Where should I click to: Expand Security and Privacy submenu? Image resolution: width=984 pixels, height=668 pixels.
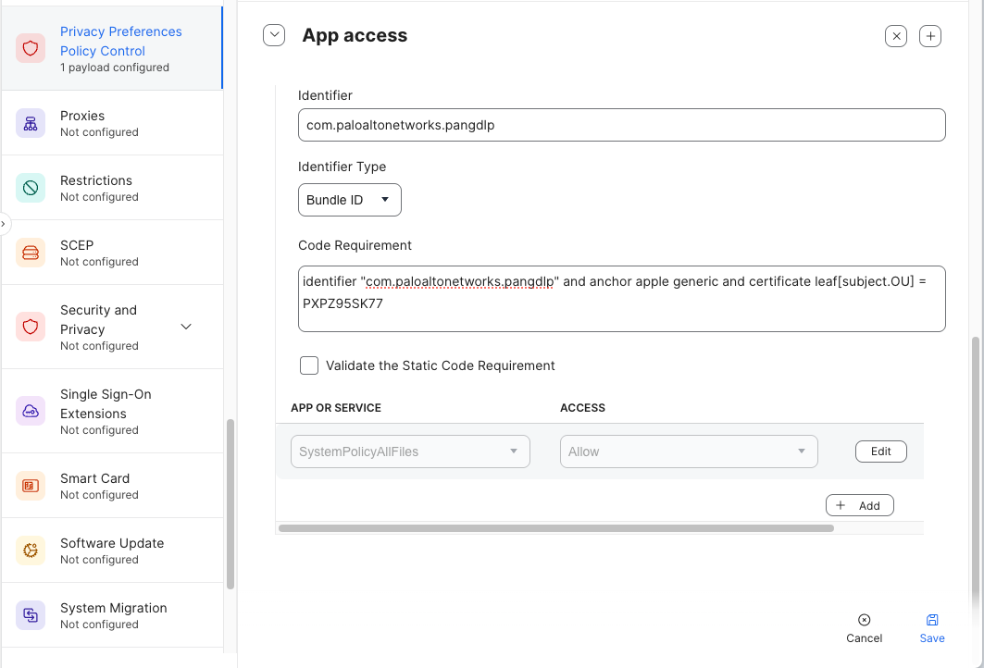[x=186, y=327]
